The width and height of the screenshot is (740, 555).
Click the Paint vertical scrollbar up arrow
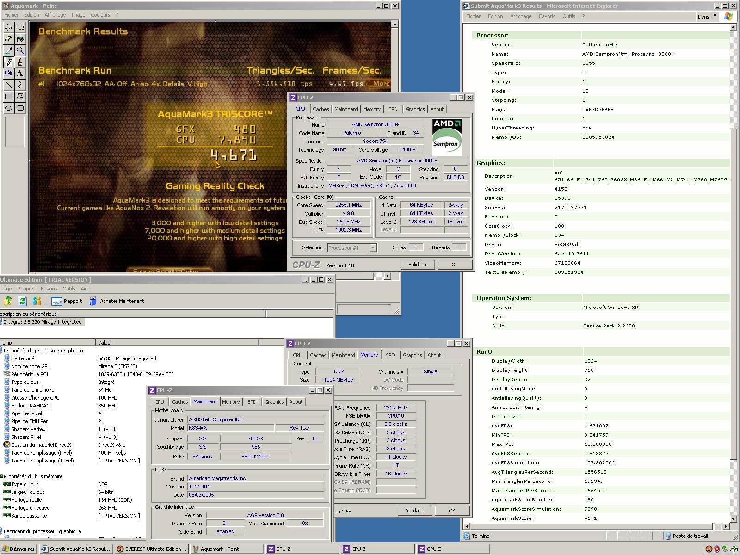point(395,24)
